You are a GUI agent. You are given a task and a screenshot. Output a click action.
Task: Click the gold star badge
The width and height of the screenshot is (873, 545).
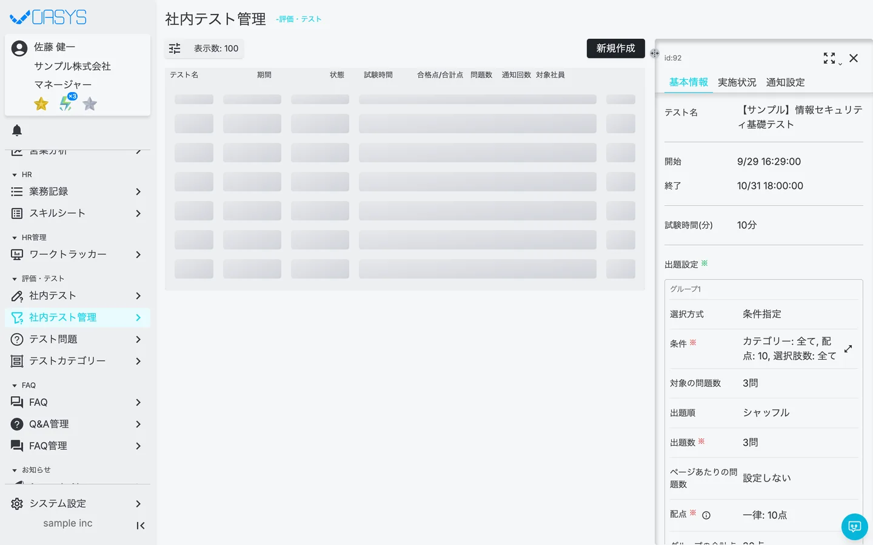pos(41,104)
